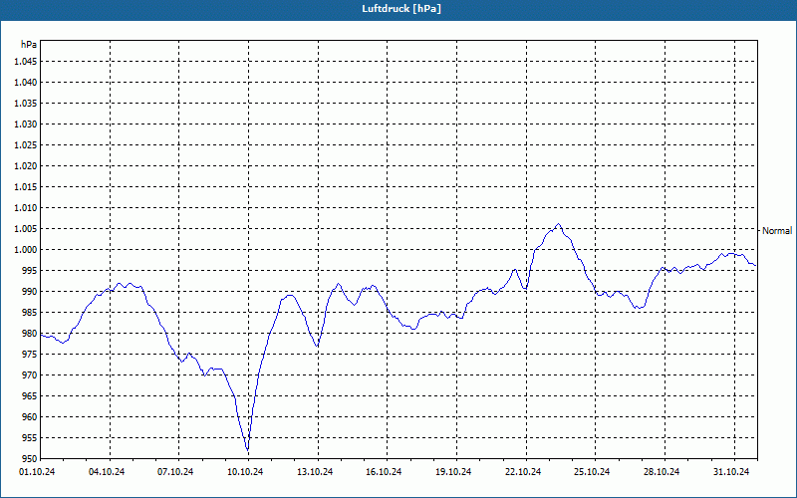Viewport: 797px width, 498px height.
Task: Click the 975 y-axis label
Action: tap(30, 355)
